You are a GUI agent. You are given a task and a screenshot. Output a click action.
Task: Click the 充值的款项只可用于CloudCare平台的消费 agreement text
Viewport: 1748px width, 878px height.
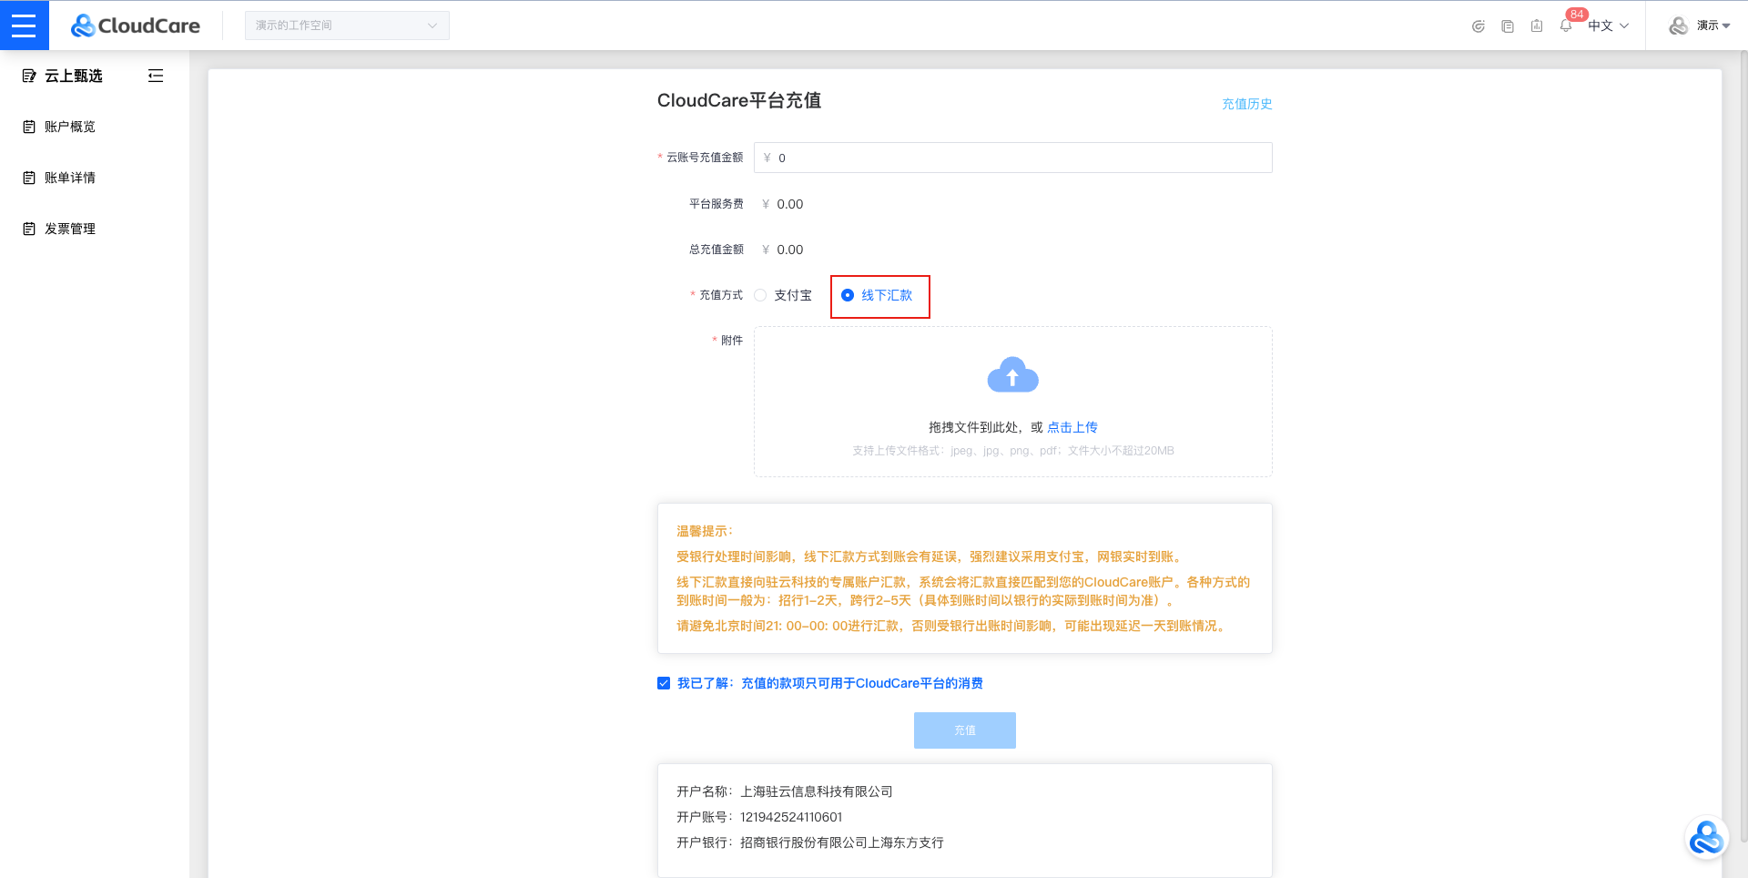(862, 683)
